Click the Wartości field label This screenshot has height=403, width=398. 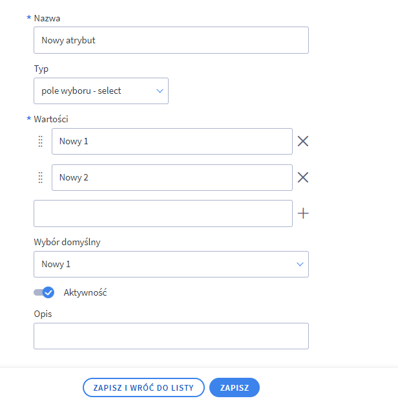(x=51, y=119)
